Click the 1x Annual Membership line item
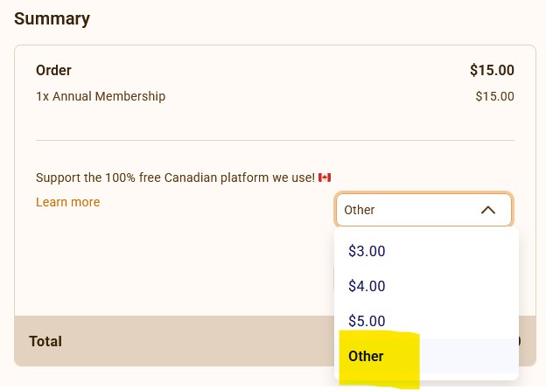 coord(101,96)
